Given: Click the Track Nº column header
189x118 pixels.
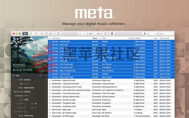Looking at the screenshot, I should pos(131,38).
